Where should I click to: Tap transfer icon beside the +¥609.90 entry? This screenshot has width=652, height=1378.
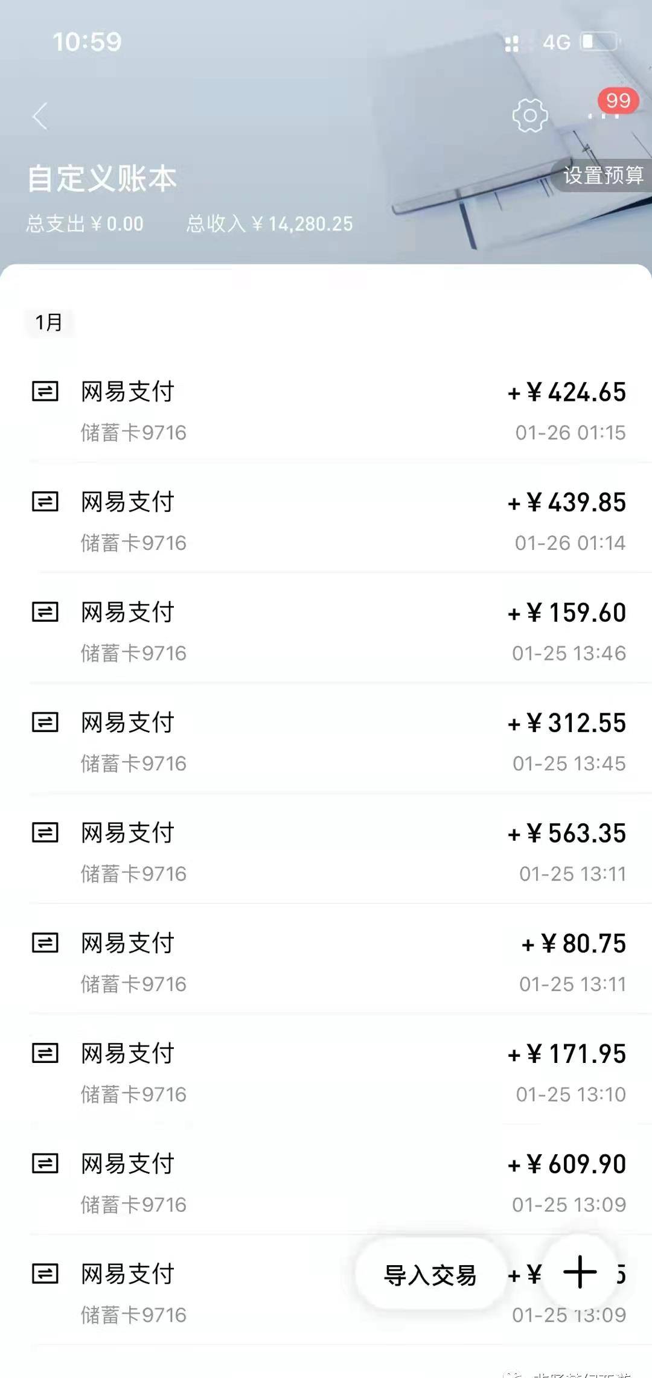[45, 1163]
